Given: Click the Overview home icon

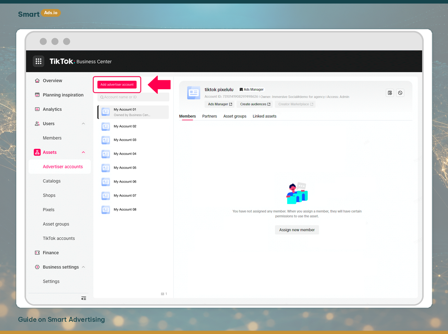Looking at the screenshot, I should pyautogui.click(x=37, y=81).
